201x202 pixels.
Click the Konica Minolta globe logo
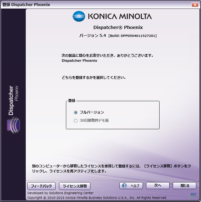79,16
